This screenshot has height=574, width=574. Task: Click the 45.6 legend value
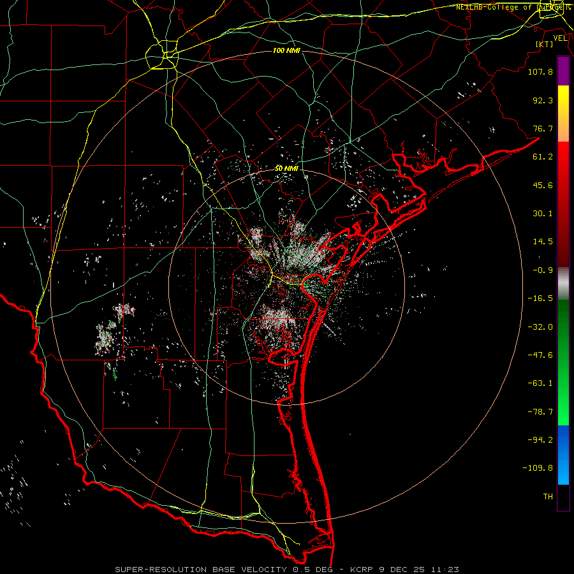(543, 185)
